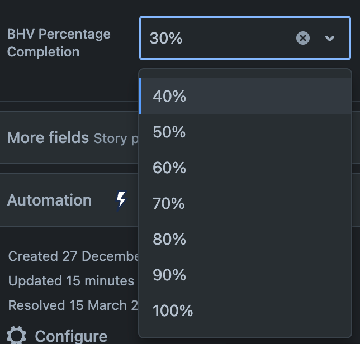Select 100% completion
Image resolution: width=360 pixels, height=344 pixels.
click(x=173, y=310)
